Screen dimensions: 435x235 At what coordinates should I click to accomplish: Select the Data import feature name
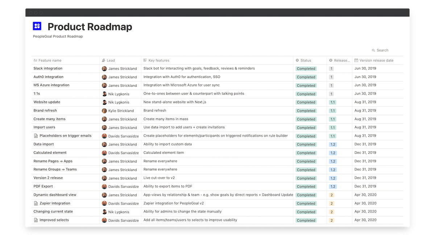43,144
